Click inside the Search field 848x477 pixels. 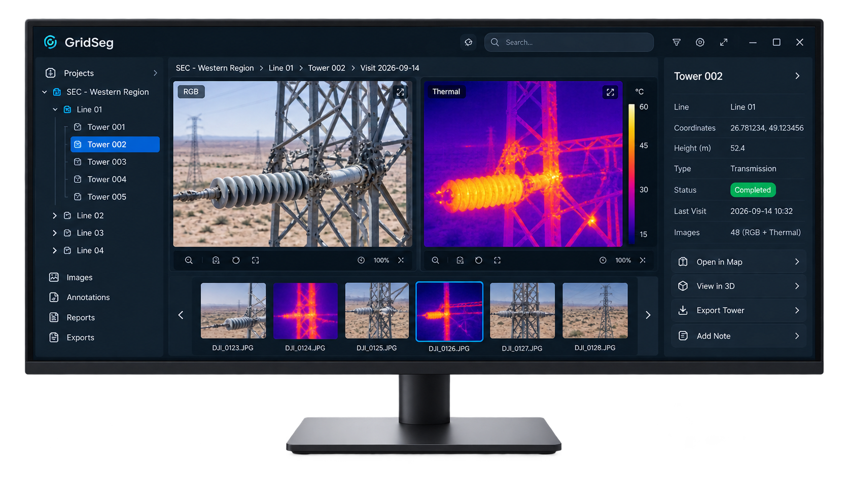coord(569,42)
